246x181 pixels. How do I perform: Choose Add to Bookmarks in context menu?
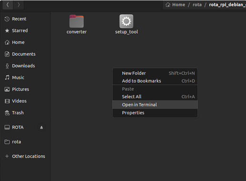(155, 81)
